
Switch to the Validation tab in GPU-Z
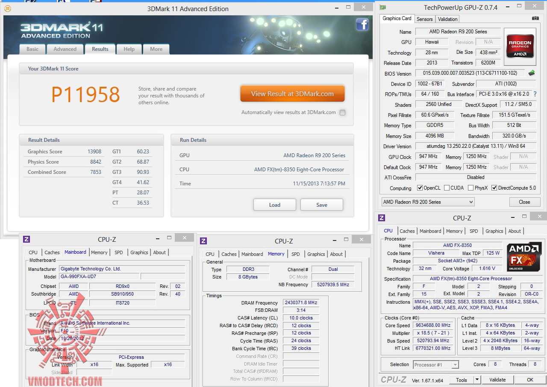[x=447, y=19]
